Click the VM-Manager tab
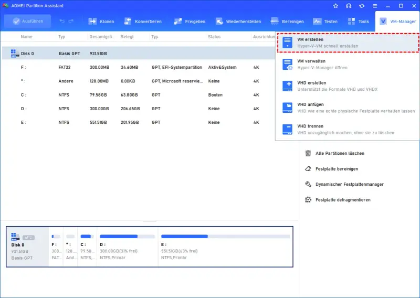This screenshot has width=420, height=298. [397, 22]
